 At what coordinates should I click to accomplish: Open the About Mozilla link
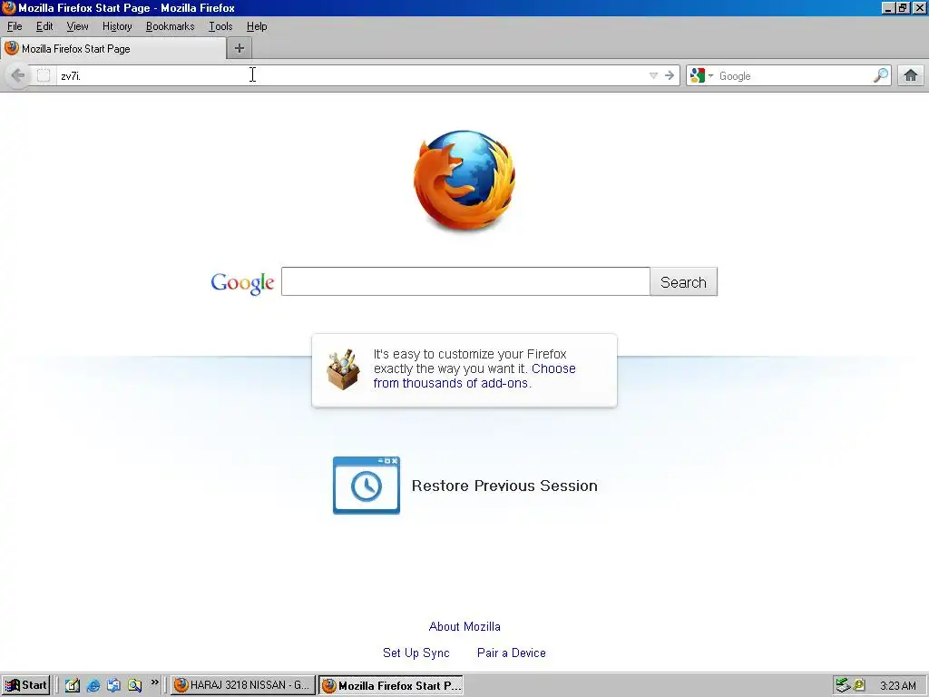pyautogui.click(x=464, y=626)
